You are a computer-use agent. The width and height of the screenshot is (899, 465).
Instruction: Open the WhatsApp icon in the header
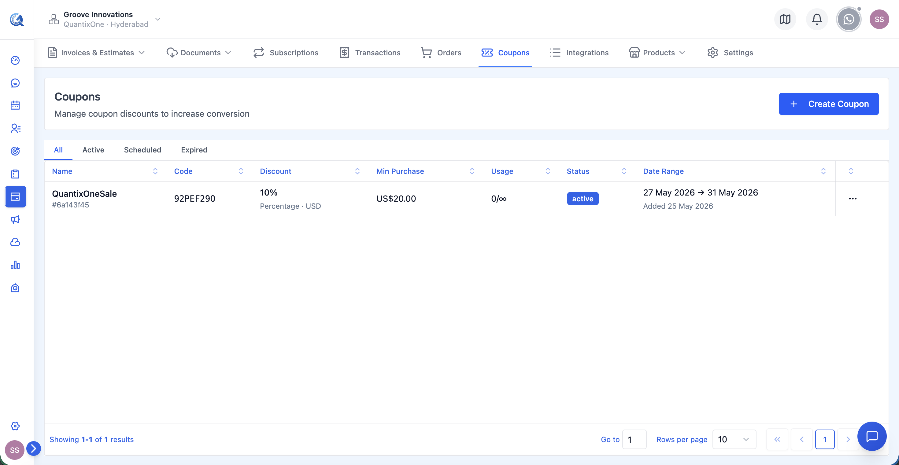click(x=849, y=19)
